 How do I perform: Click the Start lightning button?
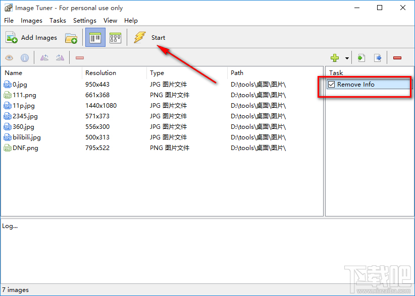coord(149,37)
